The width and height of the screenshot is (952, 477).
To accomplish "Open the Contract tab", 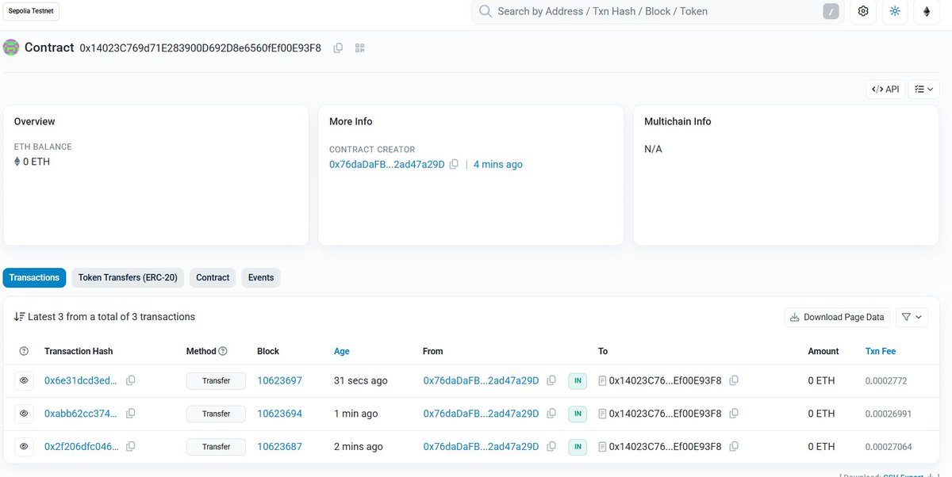I will click(213, 278).
